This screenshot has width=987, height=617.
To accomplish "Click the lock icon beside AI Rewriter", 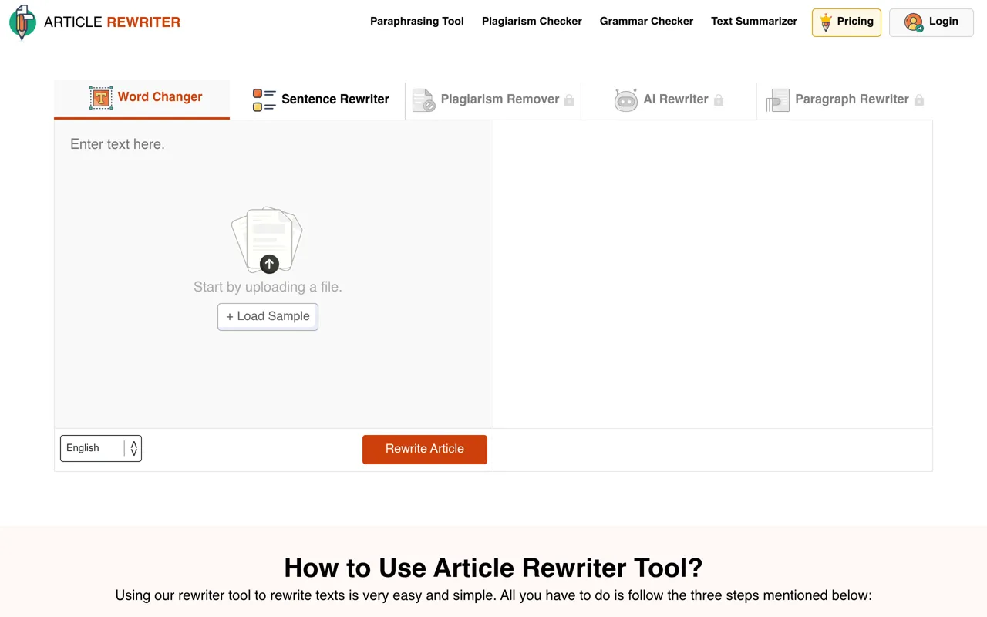I will coord(719,100).
